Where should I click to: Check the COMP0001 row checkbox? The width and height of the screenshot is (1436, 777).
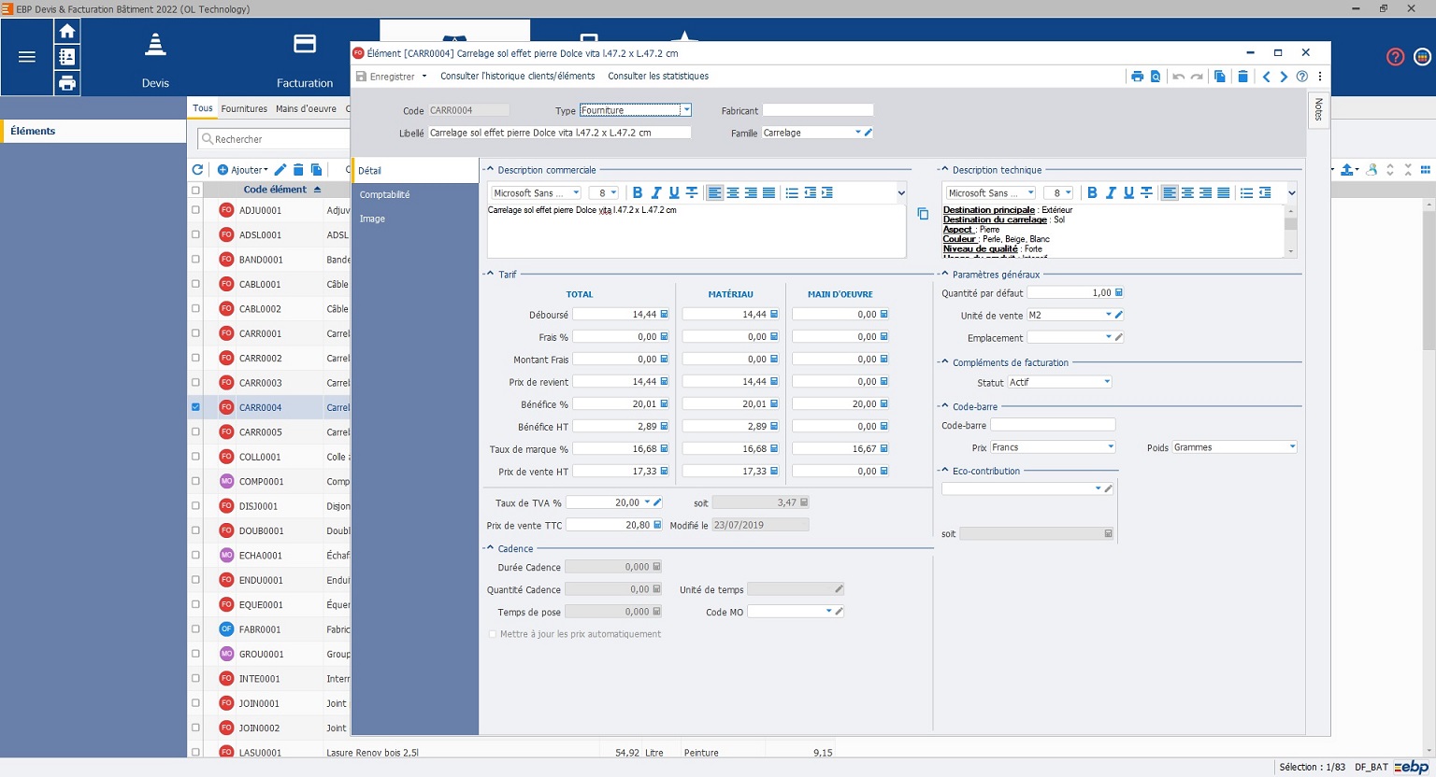[195, 481]
